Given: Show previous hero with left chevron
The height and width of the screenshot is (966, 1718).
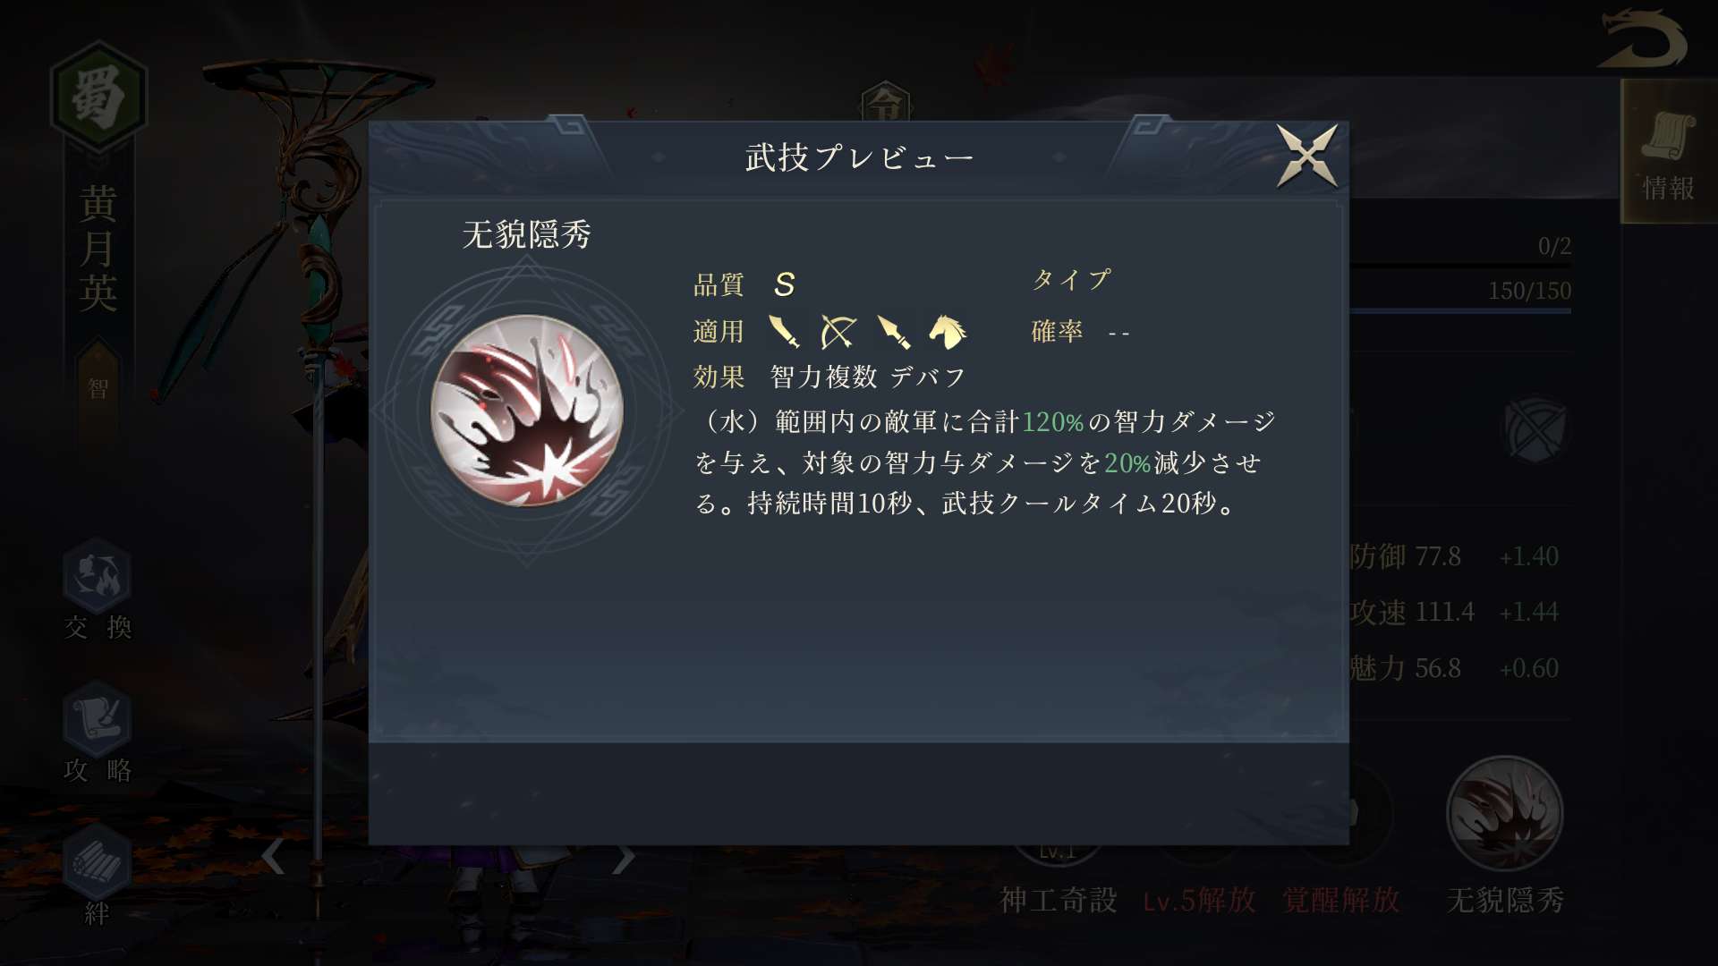Looking at the screenshot, I should (x=273, y=857).
